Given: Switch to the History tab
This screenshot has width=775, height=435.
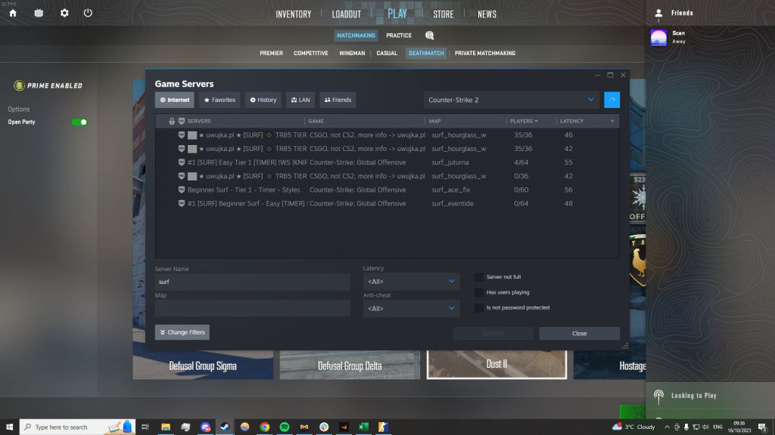Looking at the screenshot, I should 263,100.
